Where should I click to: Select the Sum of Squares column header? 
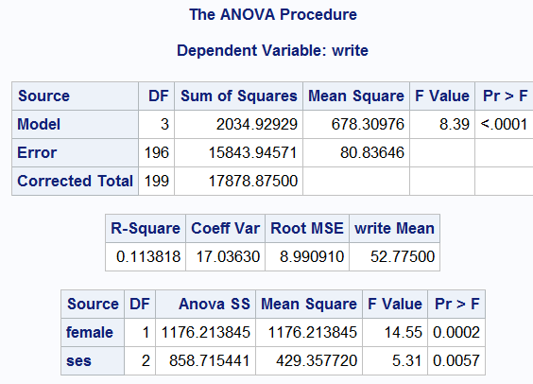coord(239,96)
